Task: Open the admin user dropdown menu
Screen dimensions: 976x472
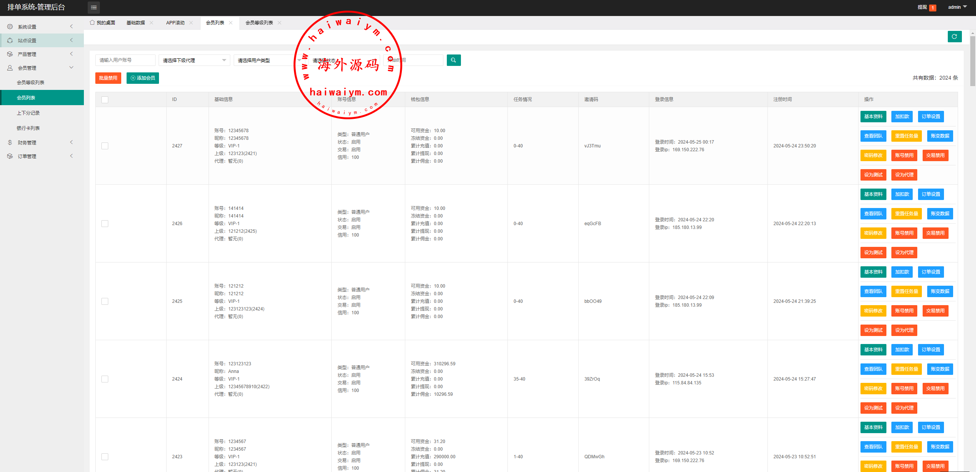Action: (957, 7)
